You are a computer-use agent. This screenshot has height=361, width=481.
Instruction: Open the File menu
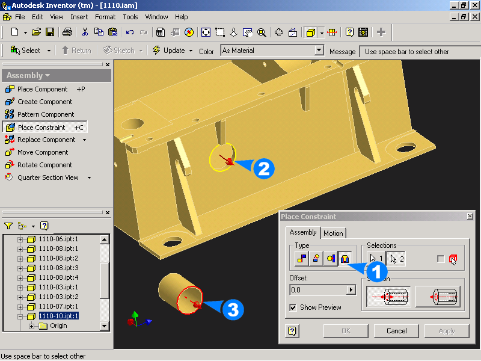tap(20, 17)
